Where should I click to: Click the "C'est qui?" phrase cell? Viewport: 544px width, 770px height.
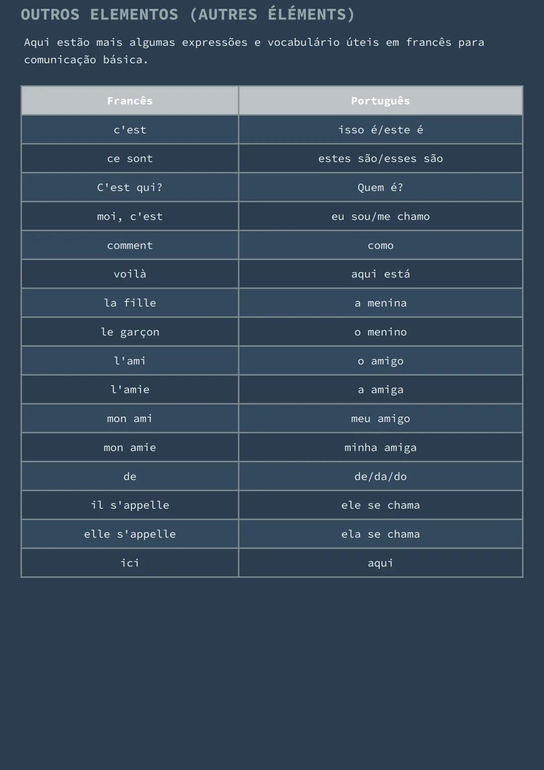click(x=130, y=188)
